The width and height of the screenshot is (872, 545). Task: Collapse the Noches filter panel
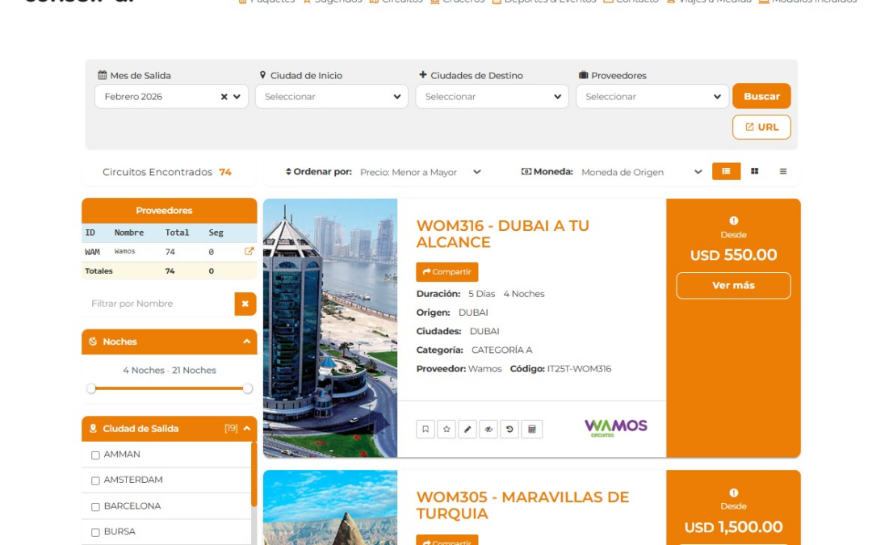pos(247,342)
